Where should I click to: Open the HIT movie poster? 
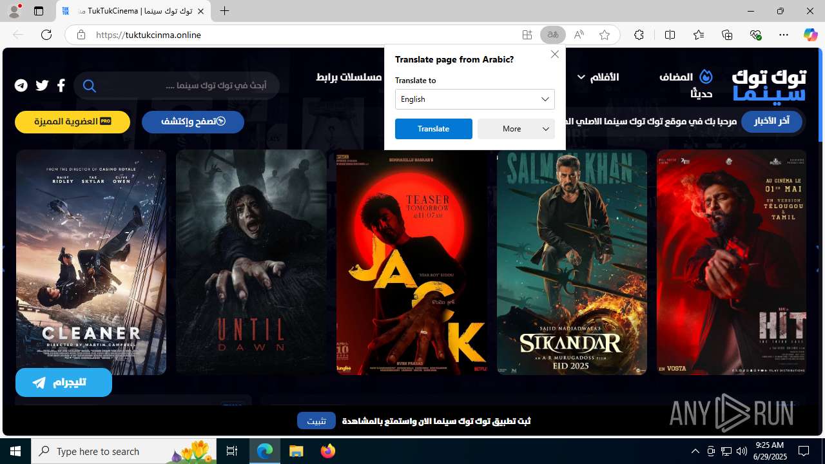(x=732, y=262)
